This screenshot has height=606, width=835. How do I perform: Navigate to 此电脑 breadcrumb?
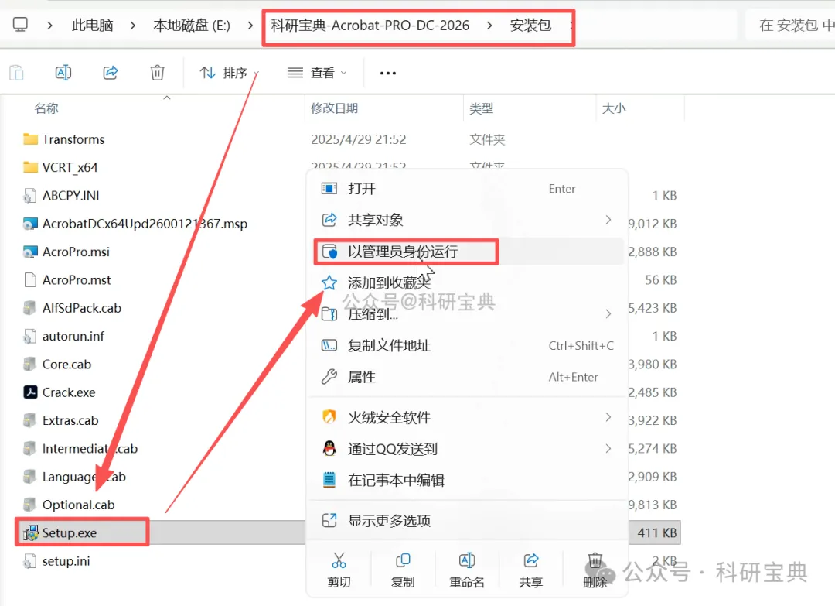tap(93, 25)
